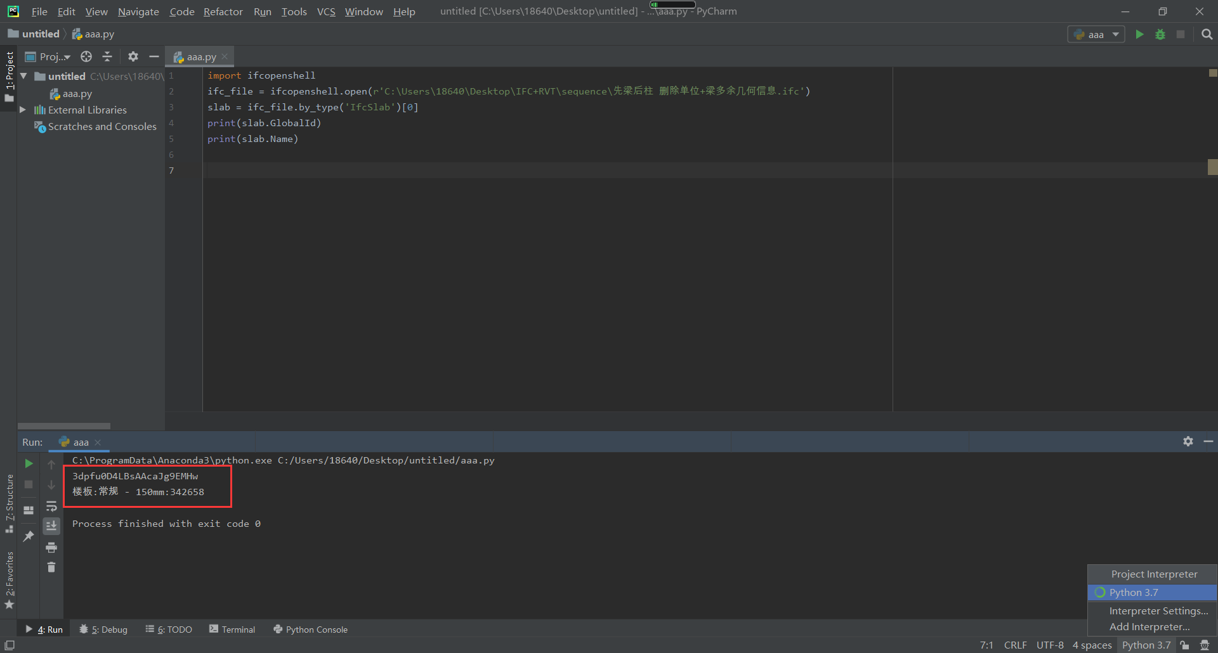Click Add Interpreter in the popup
Viewport: 1218px width, 653px height.
[x=1149, y=627]
